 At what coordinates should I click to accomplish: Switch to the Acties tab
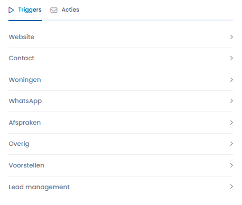64,10
